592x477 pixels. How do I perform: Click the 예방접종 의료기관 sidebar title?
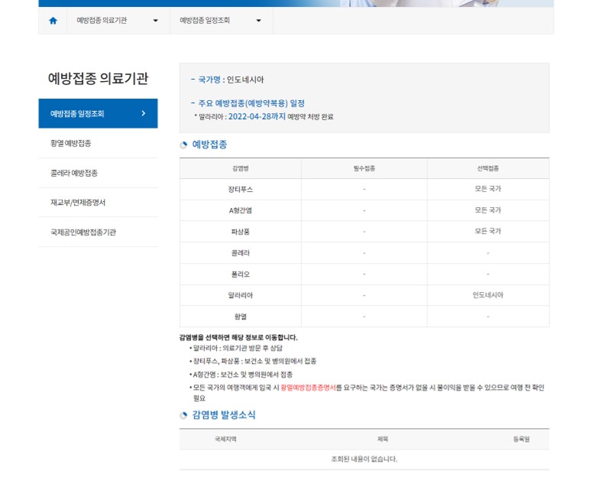coord(99,79)
